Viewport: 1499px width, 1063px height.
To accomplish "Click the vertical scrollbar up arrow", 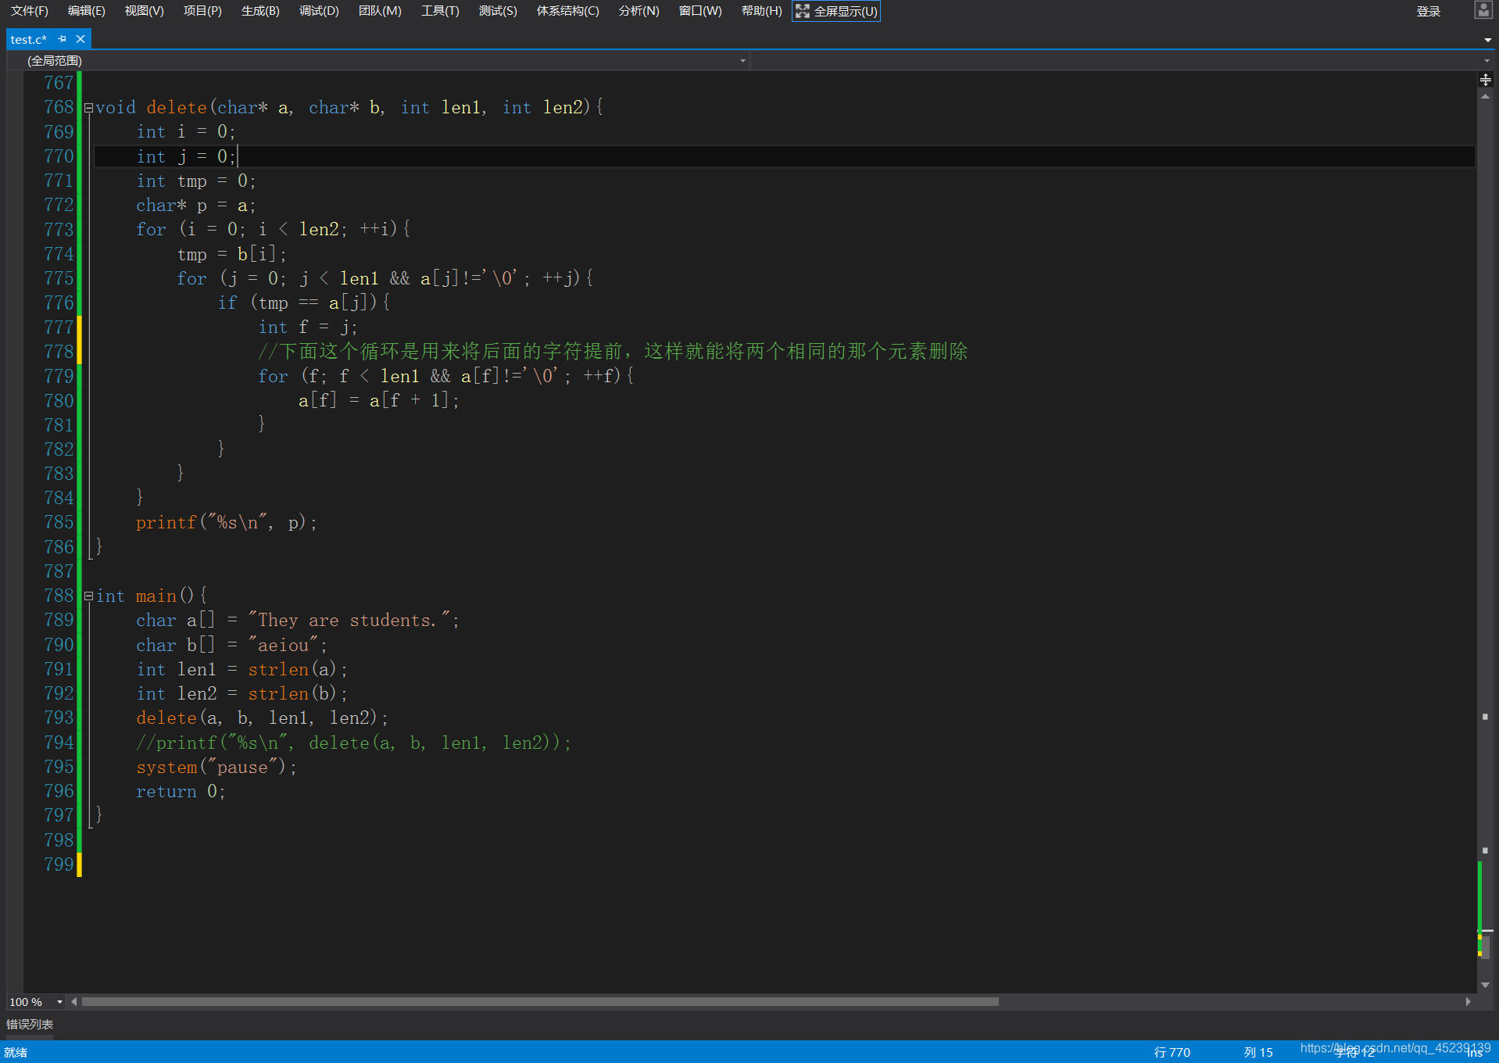I will pyautogui.click(x=1485, y=96).
